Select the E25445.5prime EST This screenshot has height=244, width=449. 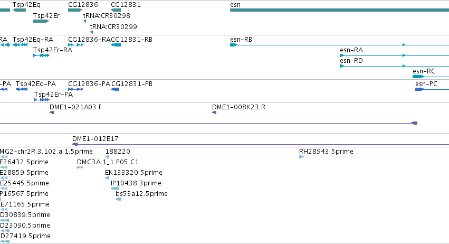pos(4,189)
